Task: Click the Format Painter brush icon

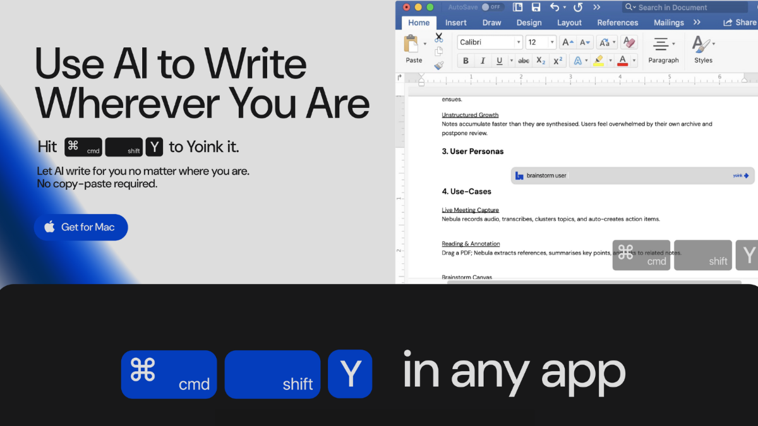Action: tap(439, 65)
